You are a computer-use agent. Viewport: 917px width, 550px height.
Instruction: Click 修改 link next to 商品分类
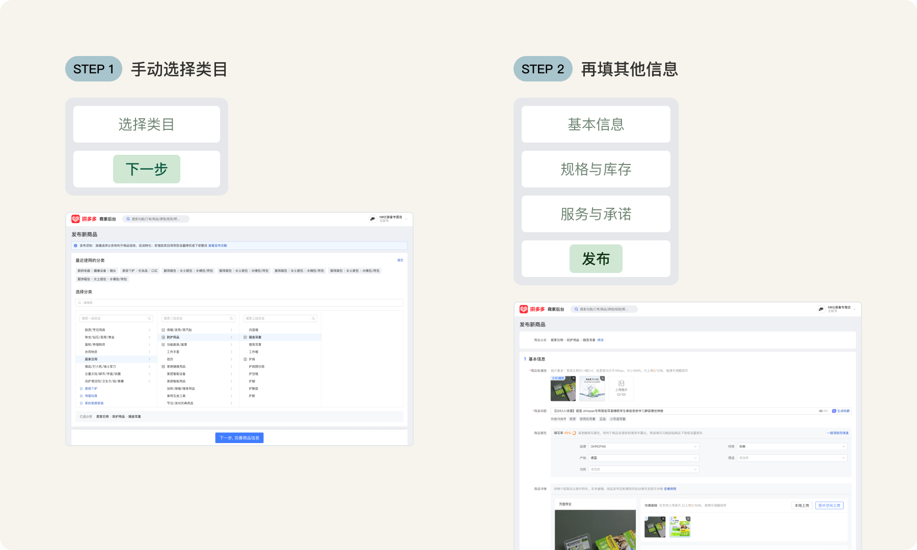(601, 340)
